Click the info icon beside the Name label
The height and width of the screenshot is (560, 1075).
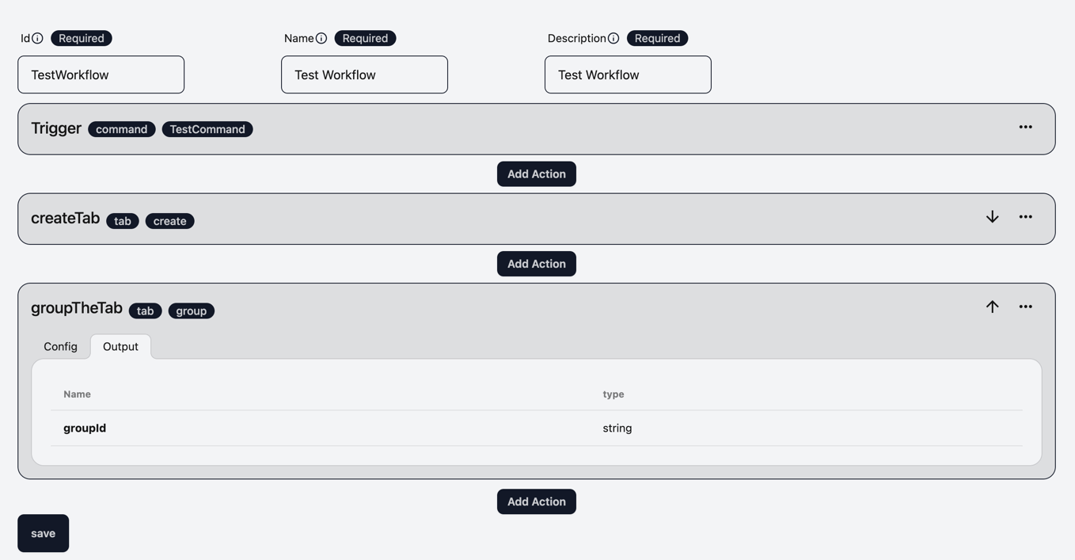(321, 37)
